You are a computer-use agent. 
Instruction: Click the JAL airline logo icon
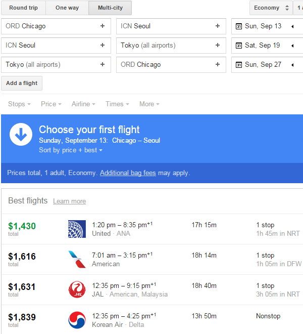tap(77, 289)
